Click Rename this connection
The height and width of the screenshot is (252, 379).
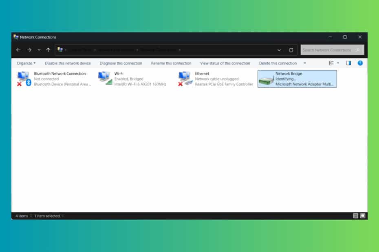click(x=171, y=63)
